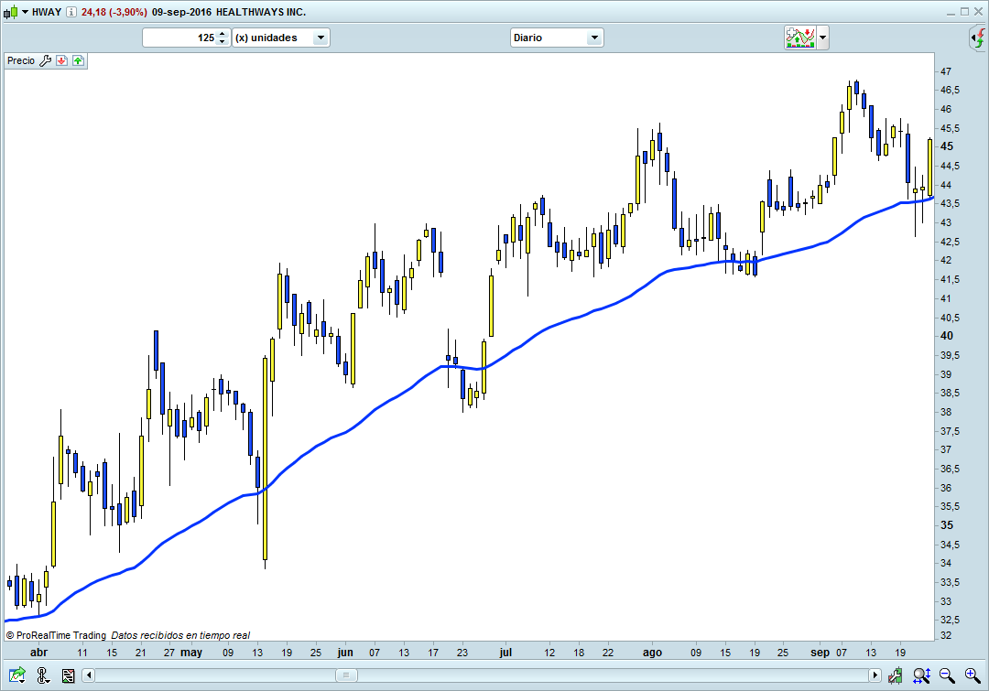Click the export chart icon at bottom left
The image size is (989, 691).
(x=16, y=675)
